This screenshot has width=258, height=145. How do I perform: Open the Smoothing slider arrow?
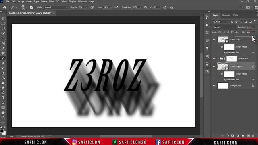pos(141,7)
